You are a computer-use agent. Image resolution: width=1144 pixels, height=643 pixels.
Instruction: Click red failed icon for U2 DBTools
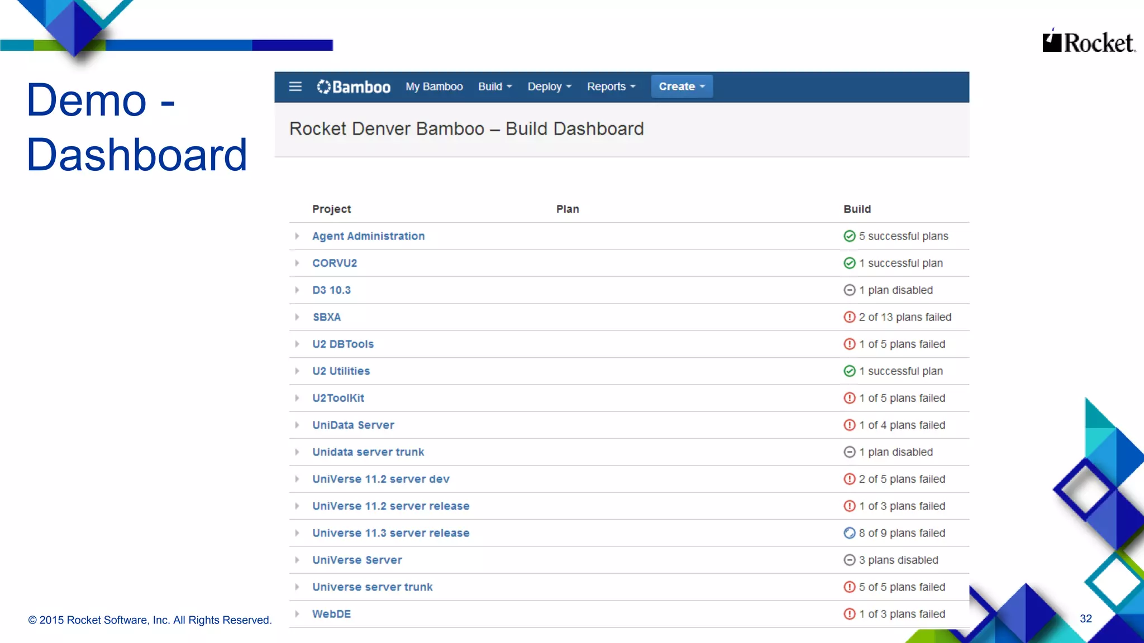point(850,344)
